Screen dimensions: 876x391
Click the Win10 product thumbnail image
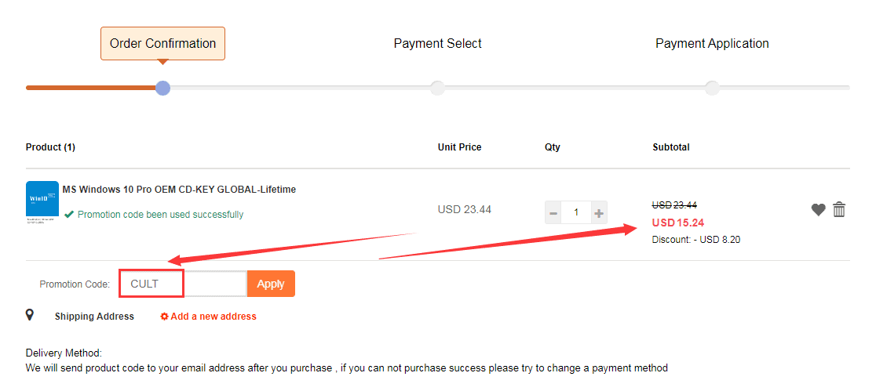(42, 202)
